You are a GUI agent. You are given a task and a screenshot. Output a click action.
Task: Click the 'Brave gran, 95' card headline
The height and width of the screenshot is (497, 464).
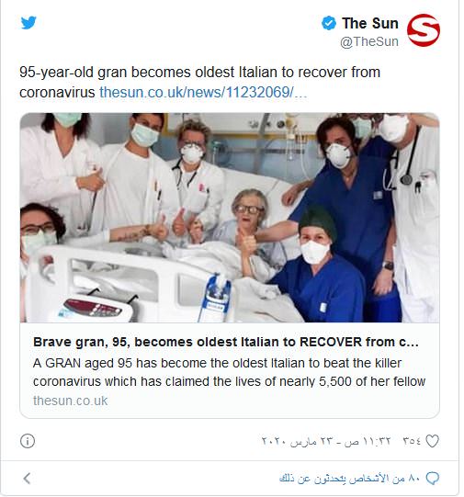point(226,342)
